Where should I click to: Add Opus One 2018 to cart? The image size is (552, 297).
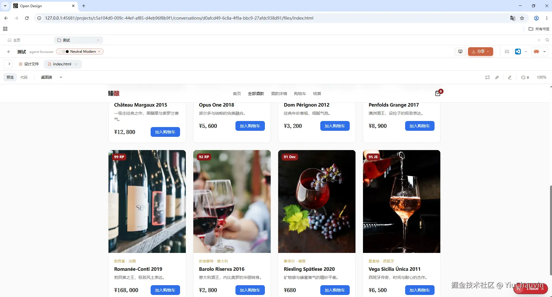[x=250, y=126]
